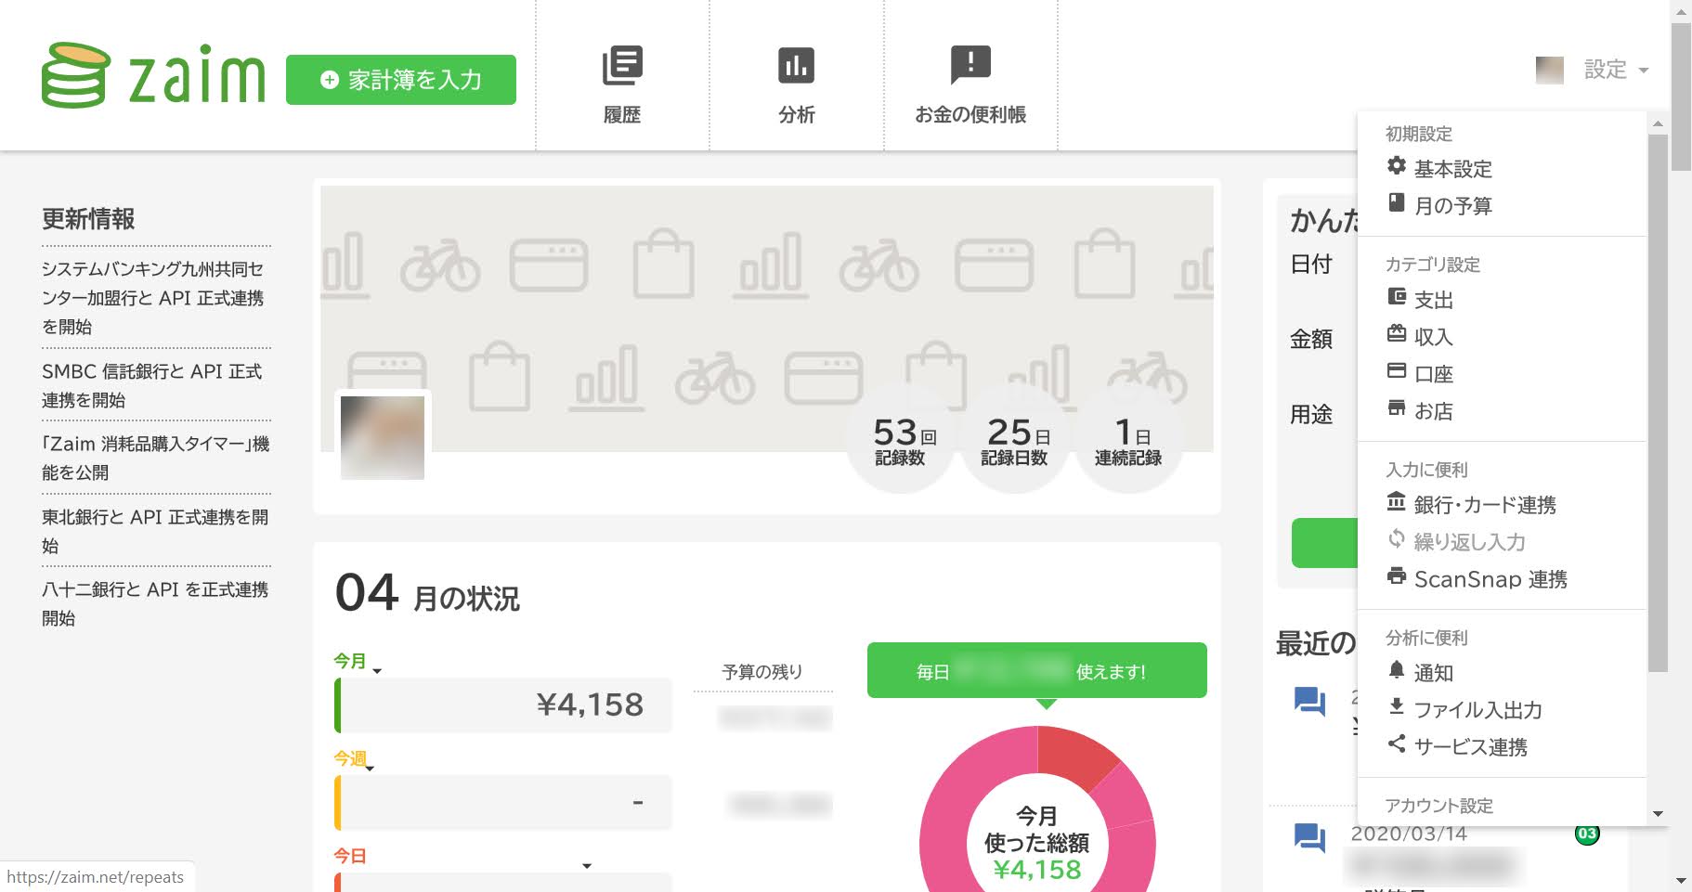The width and height of the screenshot is (1692, 892).
Task: Click the download icon beside ファイル入出力
Action: (1397, 706)
